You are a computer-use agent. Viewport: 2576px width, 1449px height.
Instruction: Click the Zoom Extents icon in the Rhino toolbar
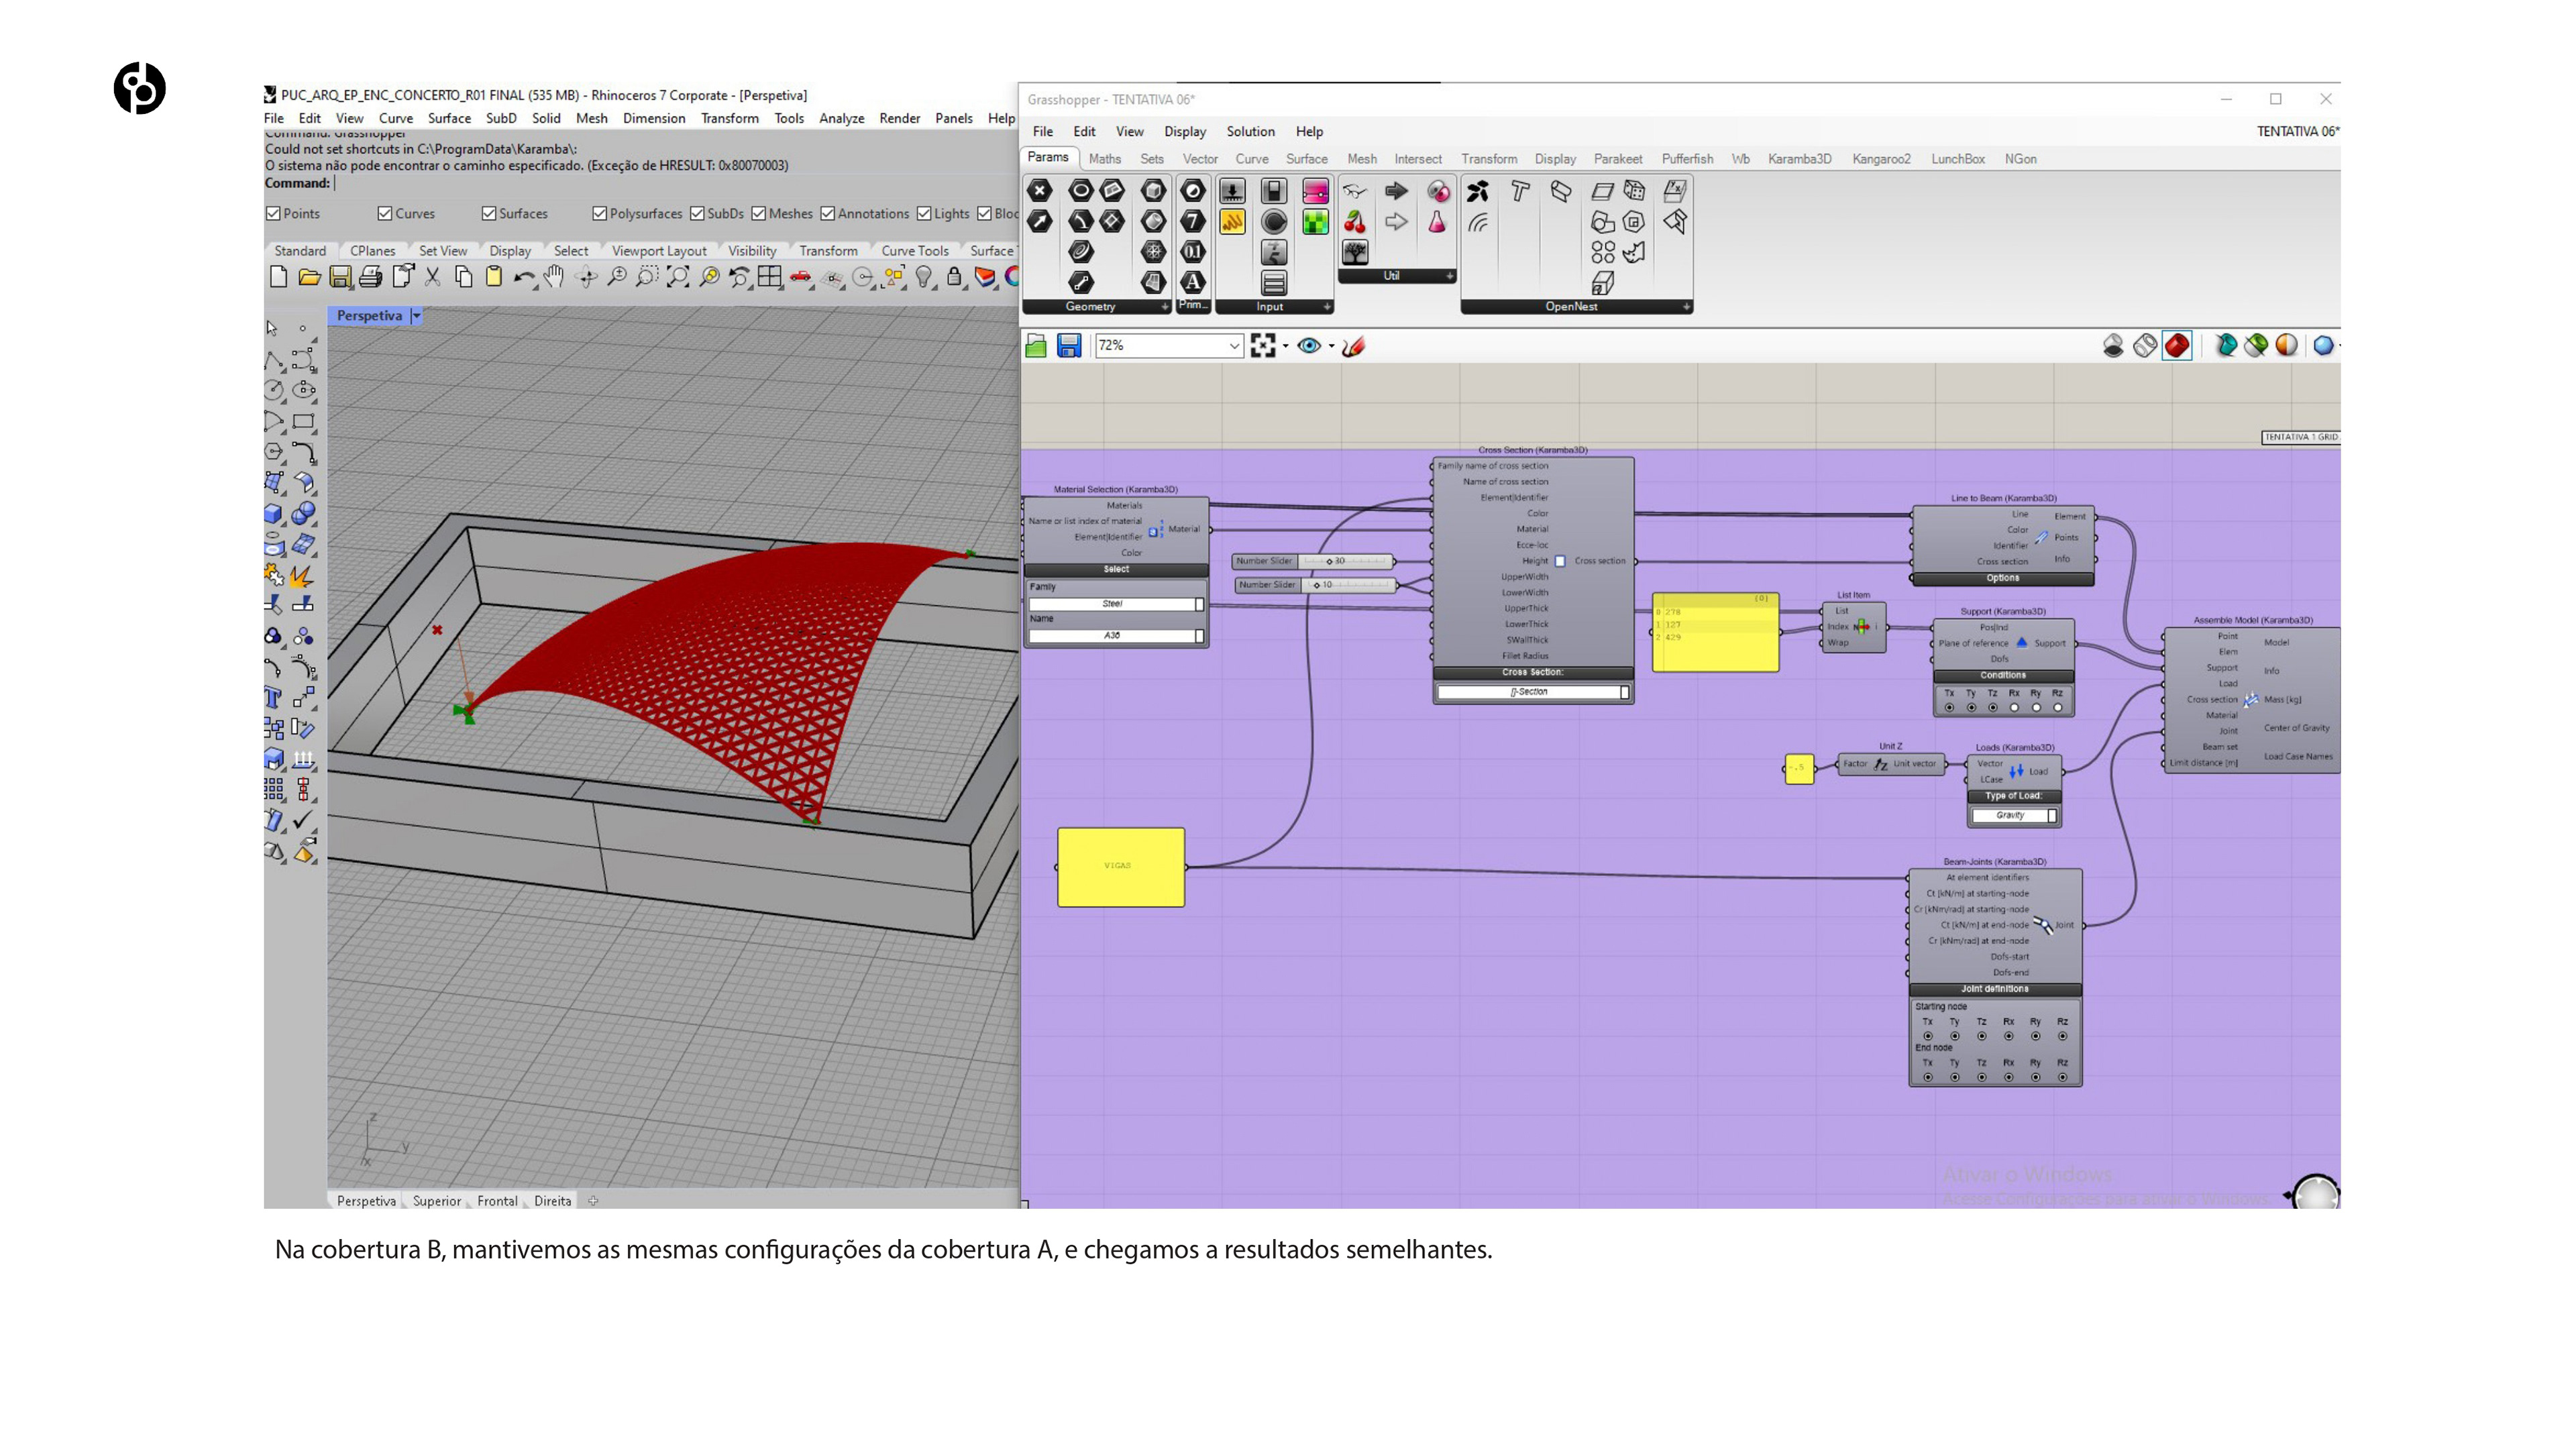[677, 277]
